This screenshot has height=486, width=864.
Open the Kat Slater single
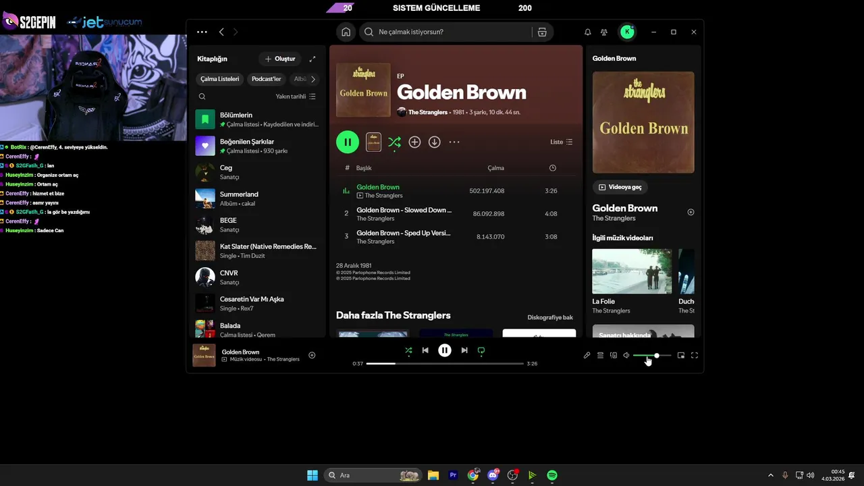pos(257,251)
